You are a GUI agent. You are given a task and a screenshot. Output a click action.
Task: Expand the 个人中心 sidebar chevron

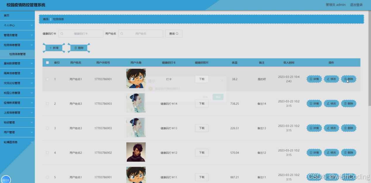(32, 25)
